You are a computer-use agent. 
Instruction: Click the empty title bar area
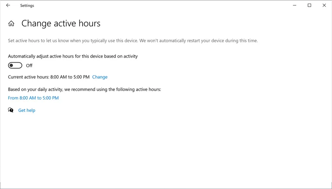point(160,6)
